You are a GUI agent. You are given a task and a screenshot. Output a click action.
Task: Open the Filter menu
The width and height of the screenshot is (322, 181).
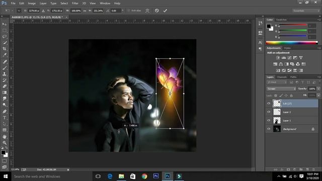point(75,4)
